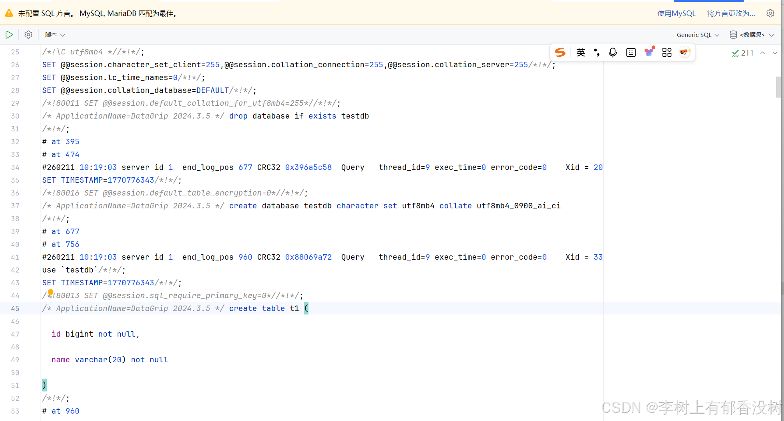The height and width of the screenshot is (421, 784).
Task: Expand the 脚本 execution mode dropdown
Action: (x=55, y=35)
